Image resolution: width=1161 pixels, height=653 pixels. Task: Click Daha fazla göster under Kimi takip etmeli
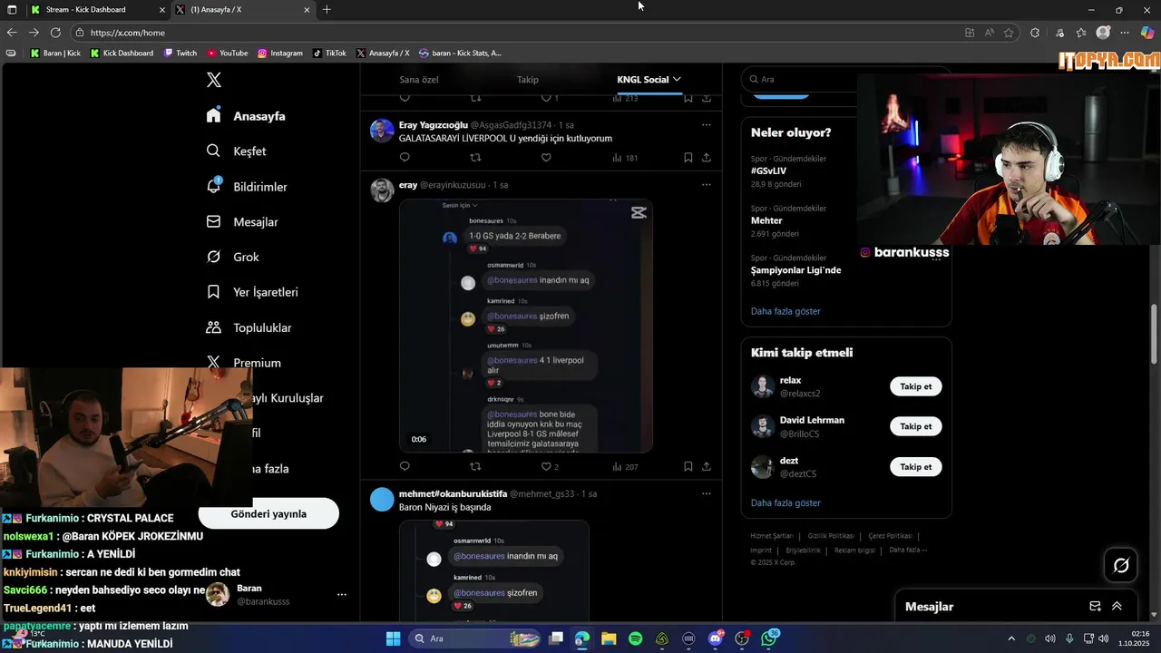785,502
